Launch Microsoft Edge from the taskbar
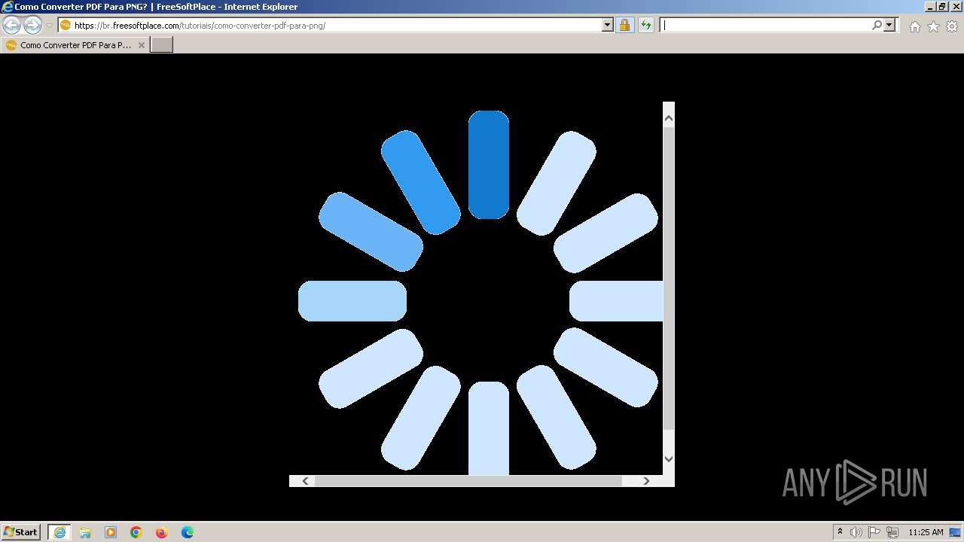The image size is (964, 542). point(188,532)
